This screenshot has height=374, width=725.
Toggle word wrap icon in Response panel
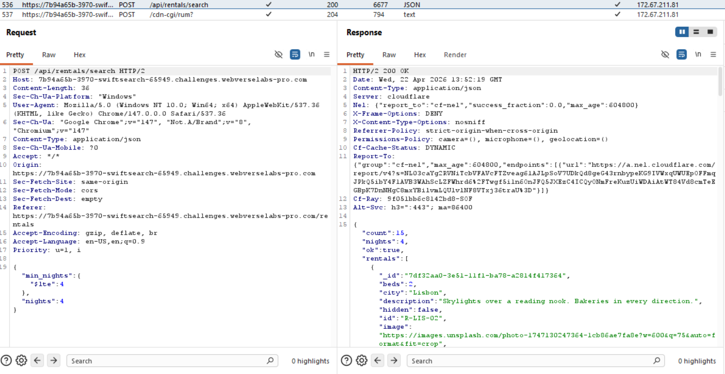(x=682, y=55)
